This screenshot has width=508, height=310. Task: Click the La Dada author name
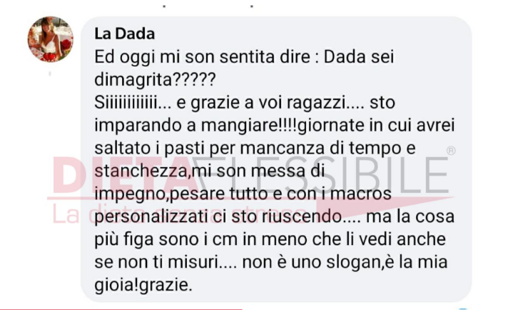(x=125, y=34)
